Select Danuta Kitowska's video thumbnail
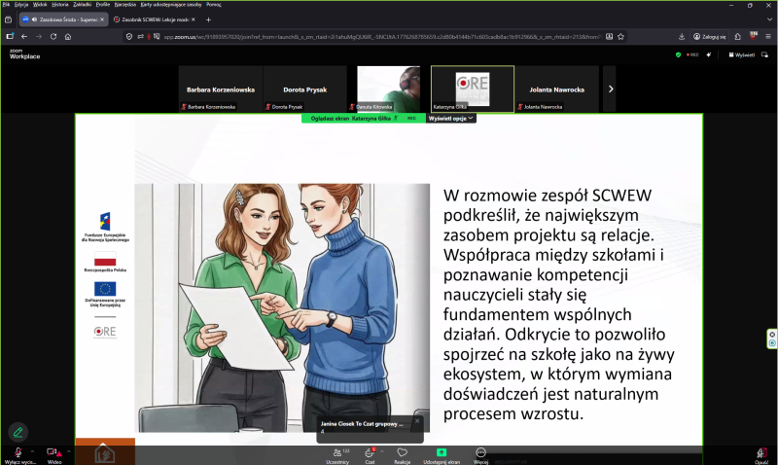Viewport: 778px width, 465px height. 388,89
